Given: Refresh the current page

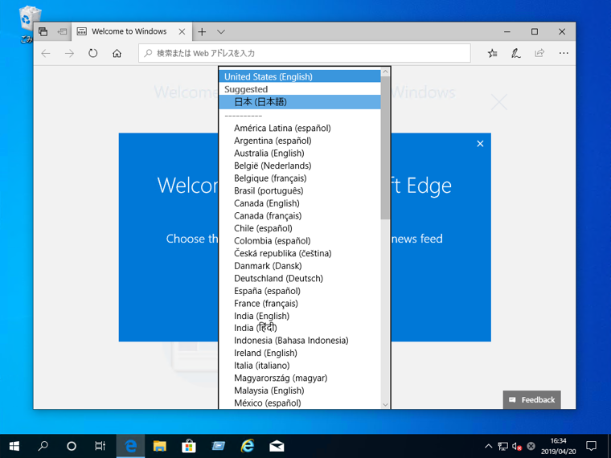Looking at the screenshot, I should point(92,53).
